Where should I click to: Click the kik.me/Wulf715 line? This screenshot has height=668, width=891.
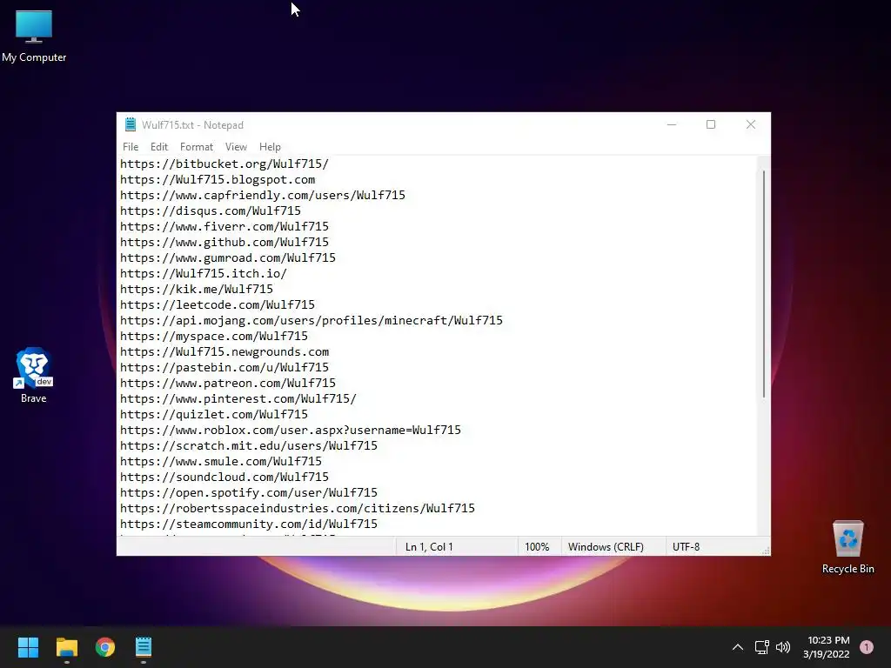point(196,289)
